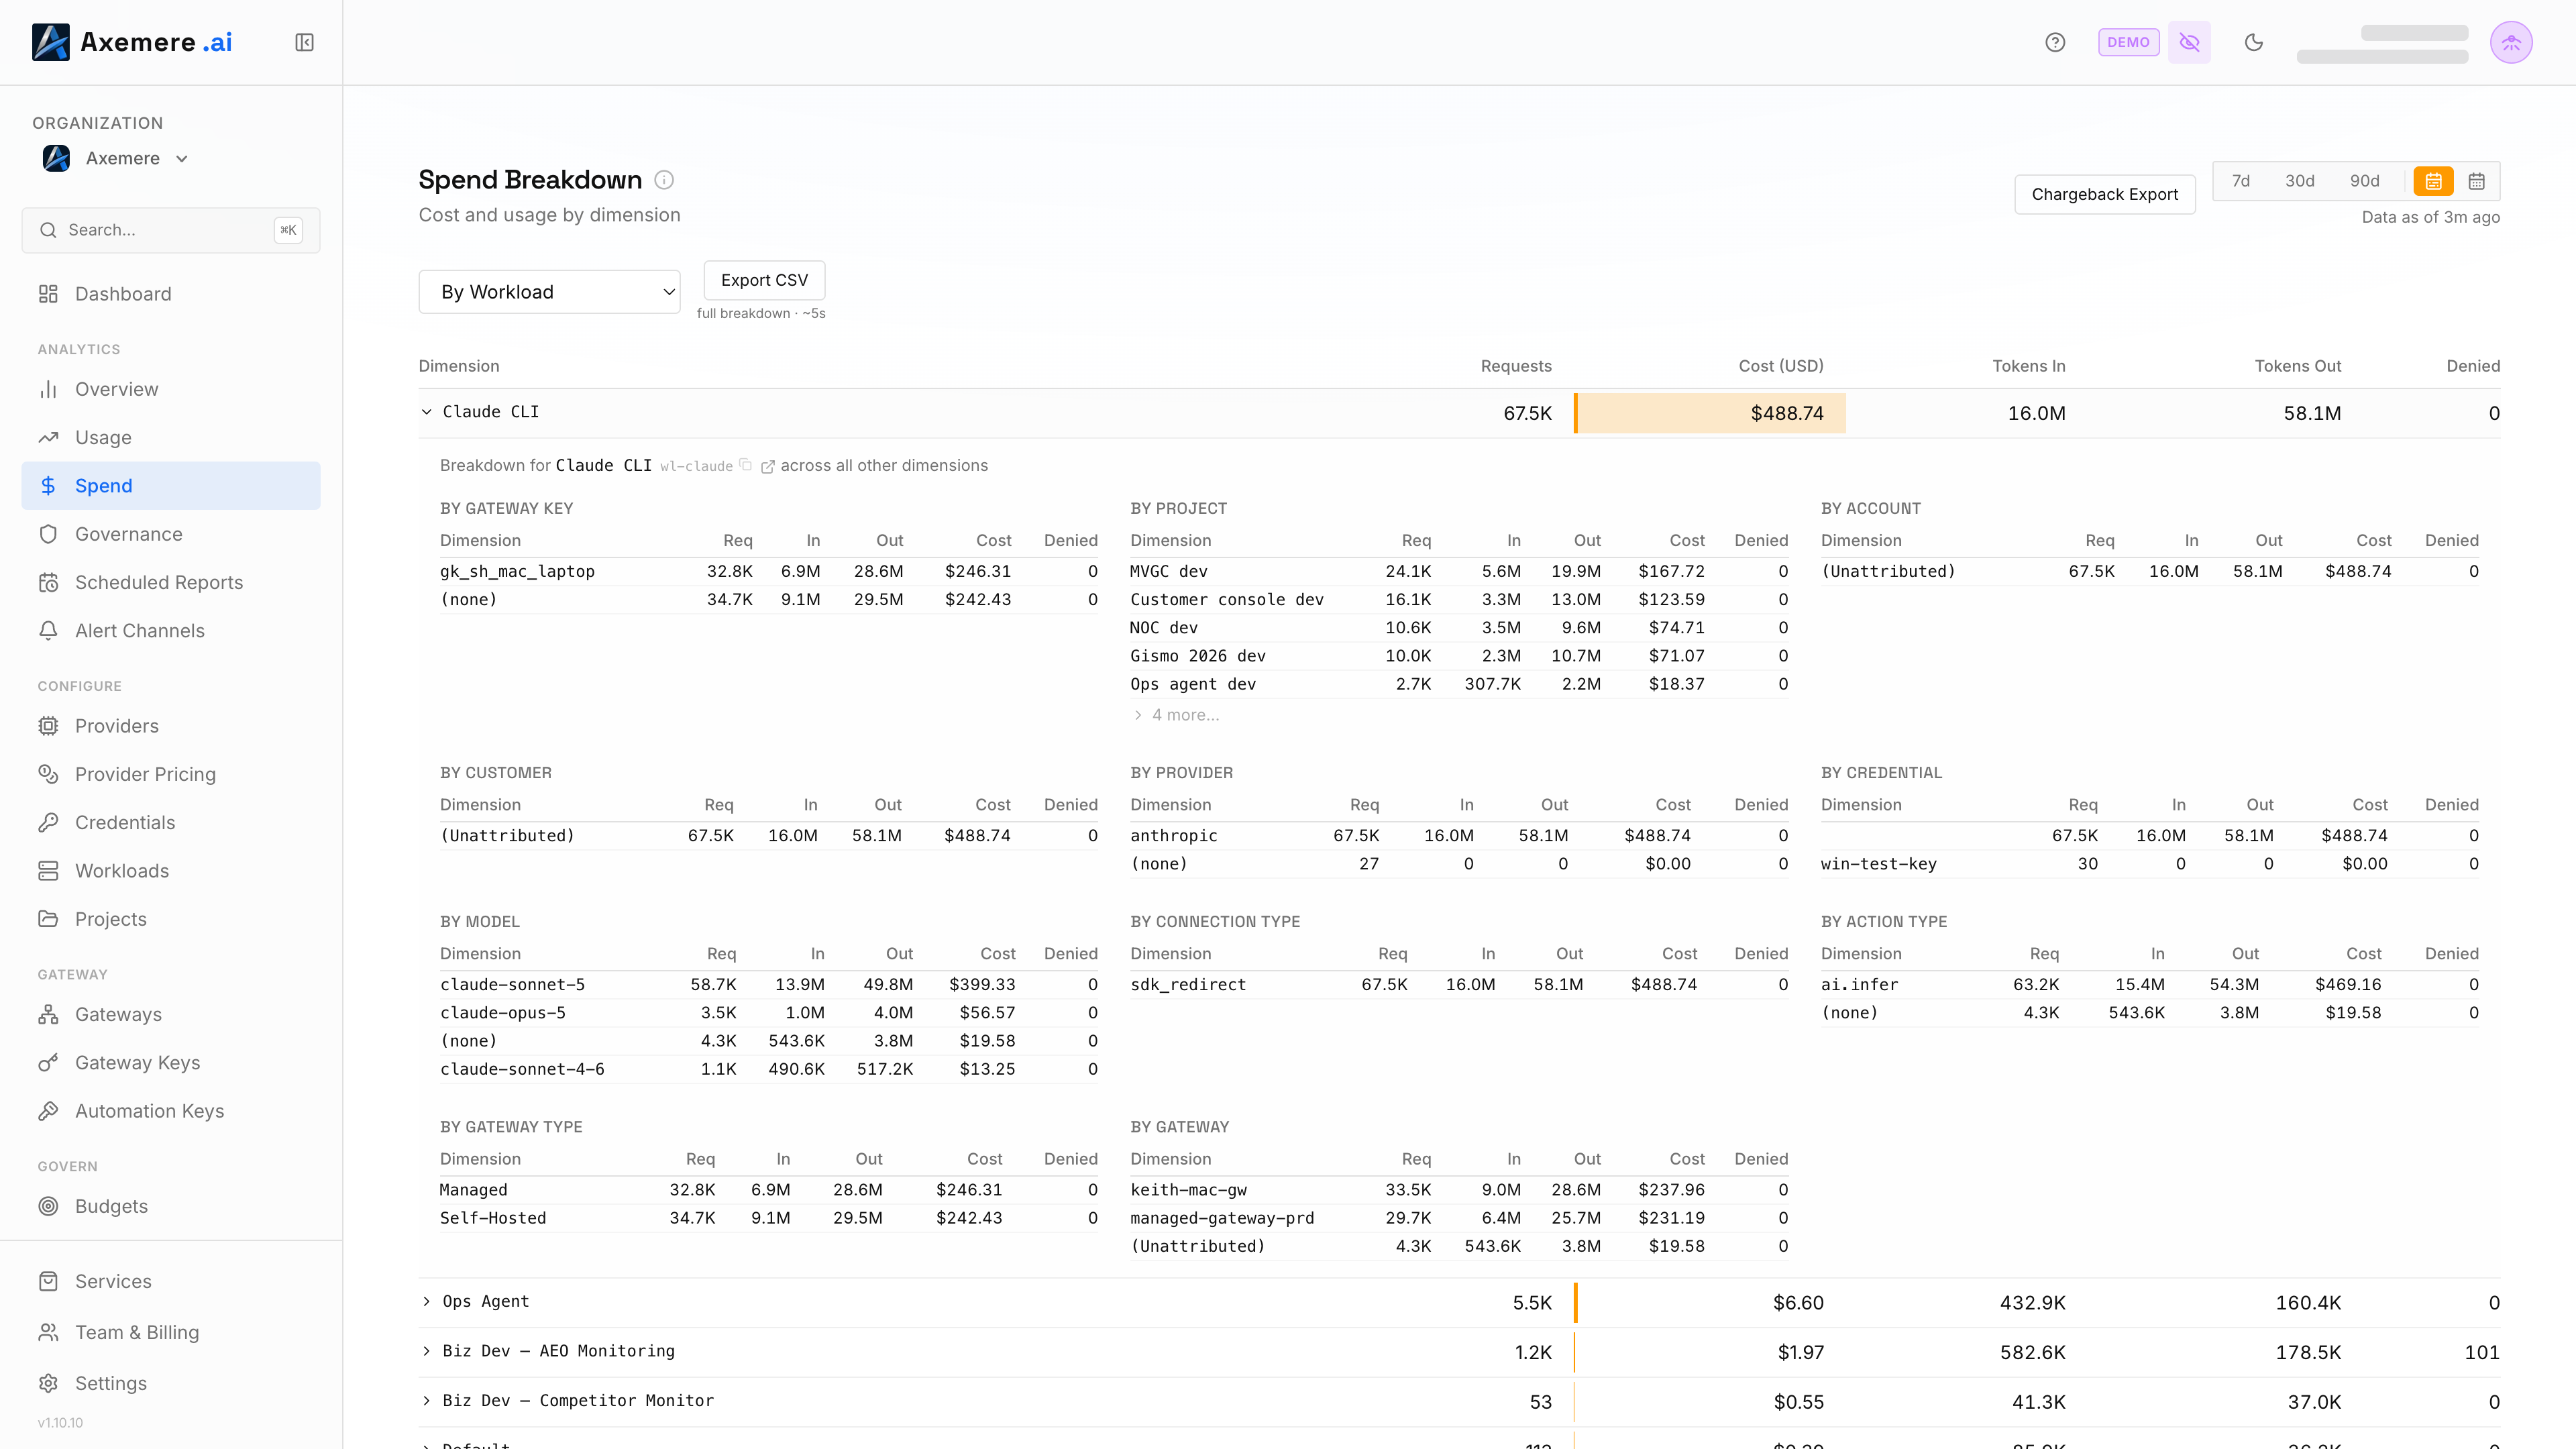Click the Provider Pricing coins icon

click(48, 774)
